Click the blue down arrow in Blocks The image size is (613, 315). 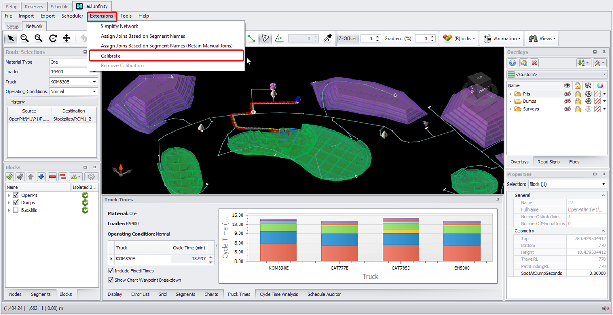tap(41, 177)
